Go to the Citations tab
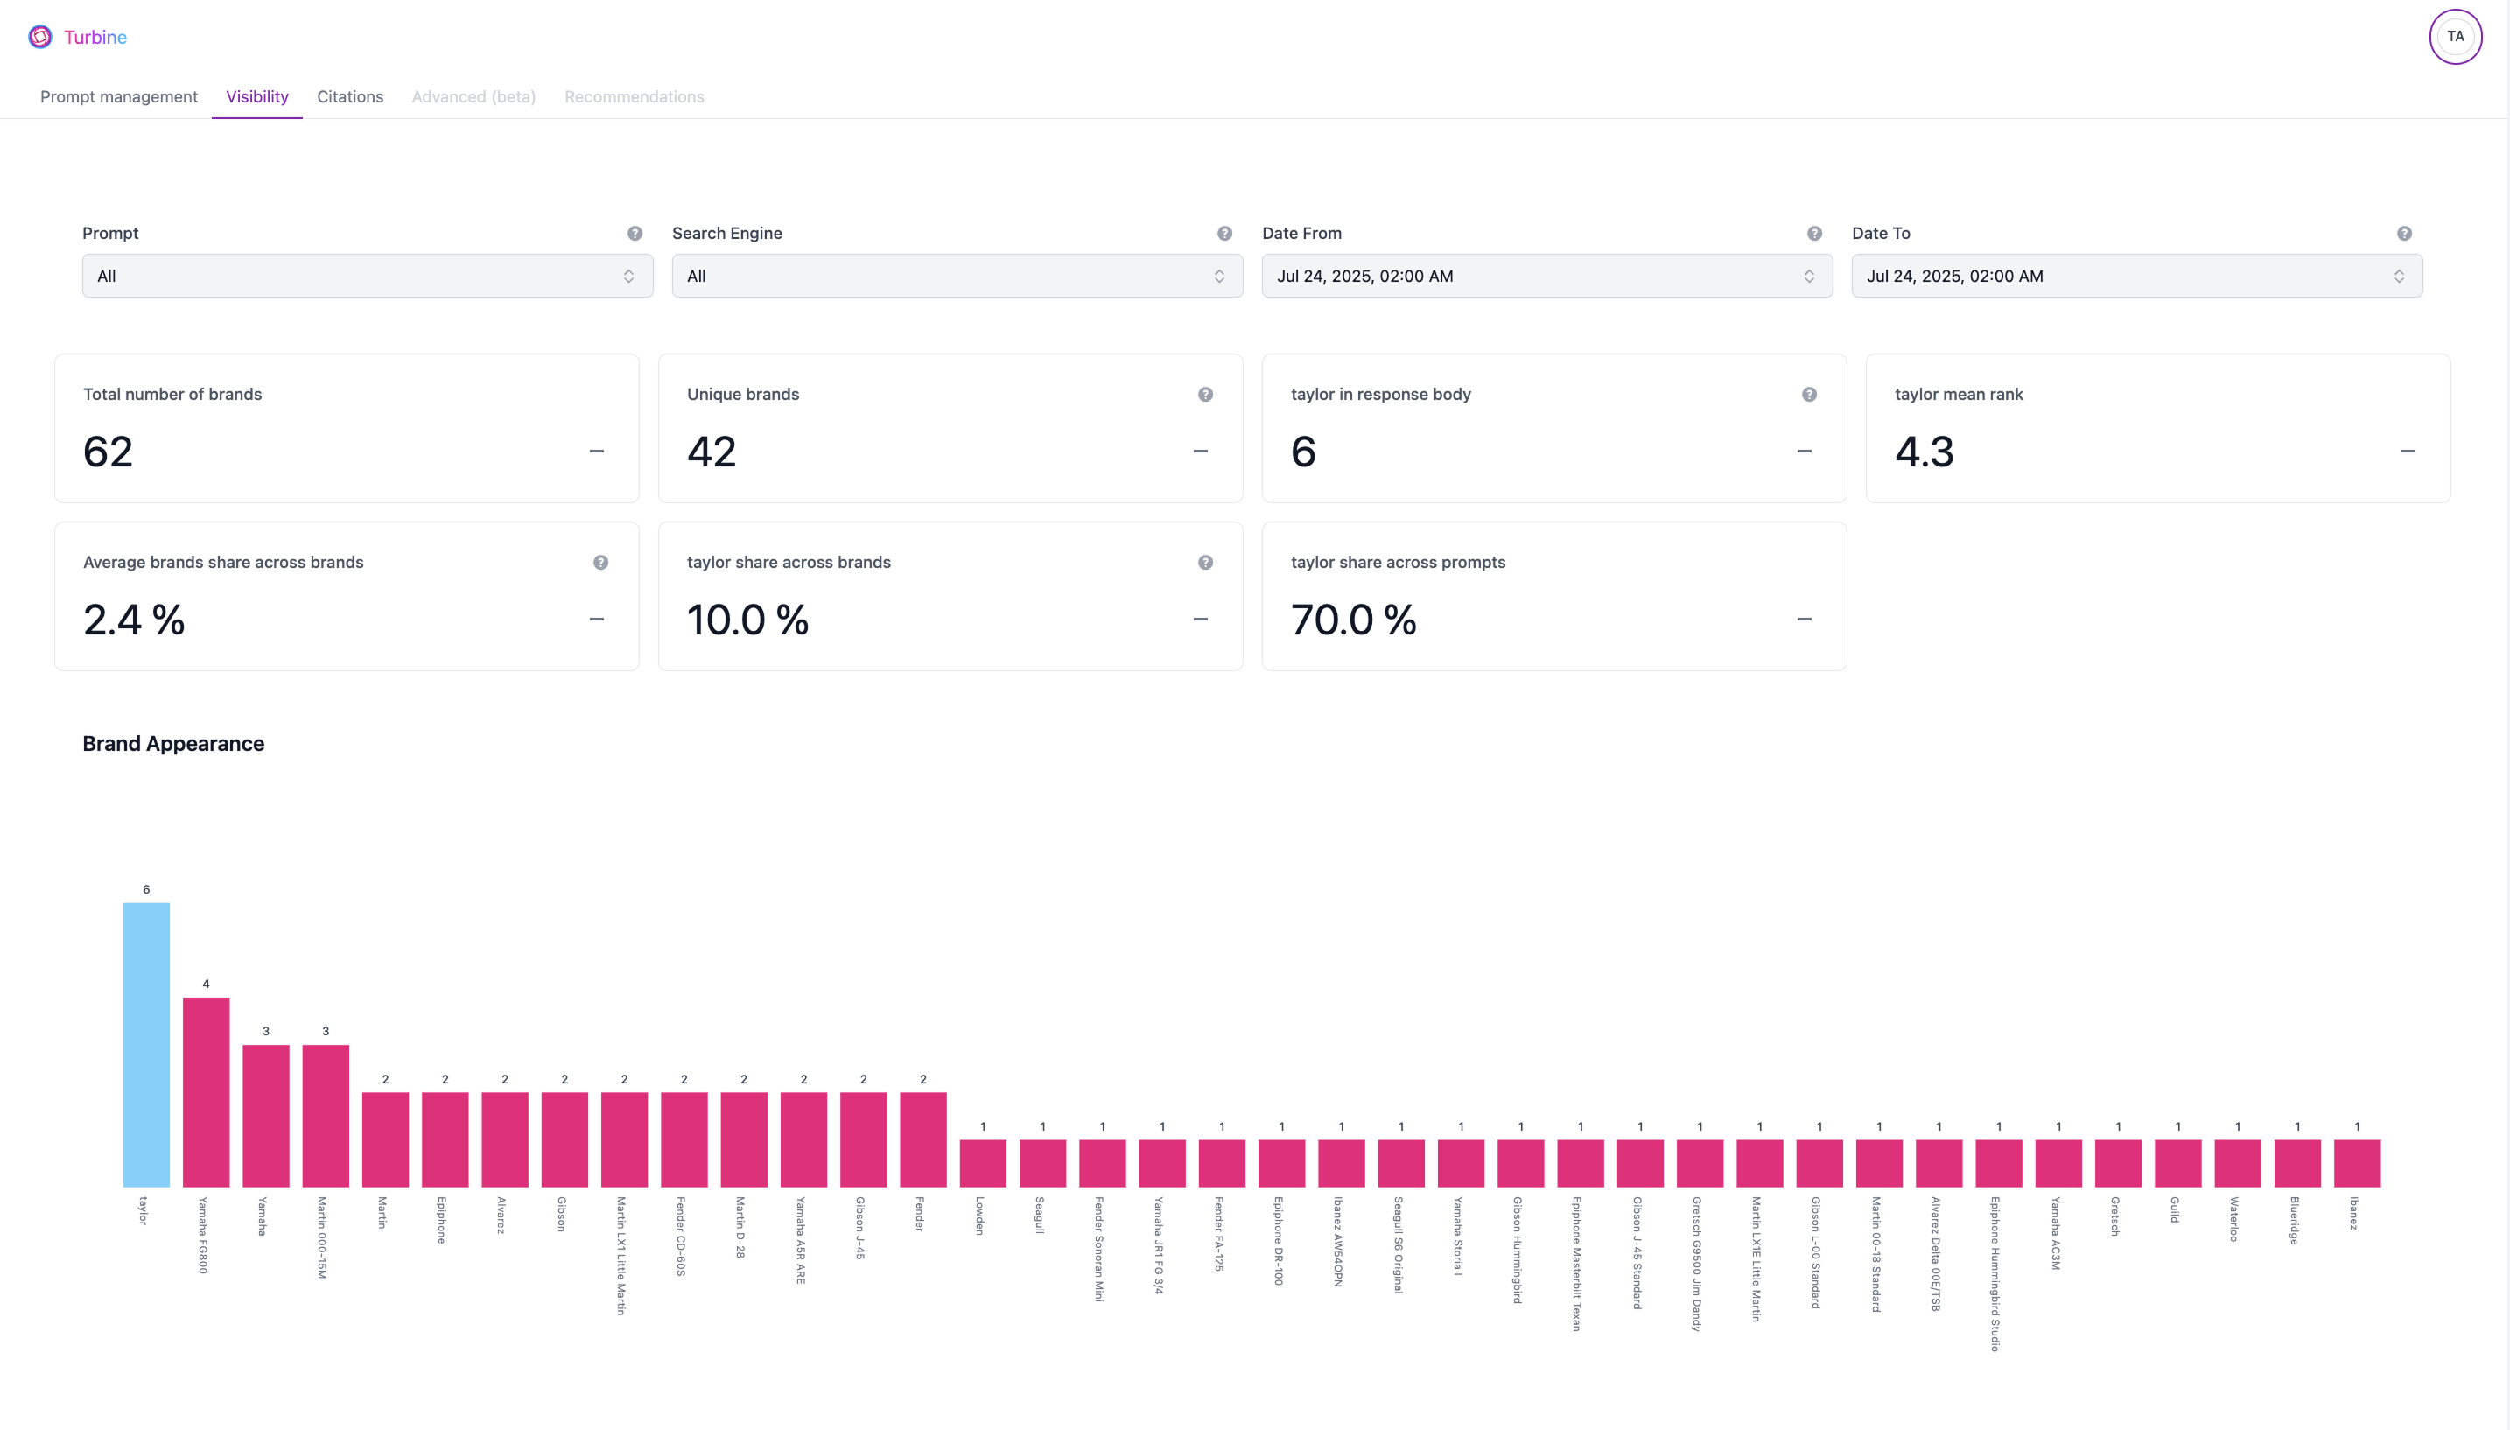The width and height of the screenshot is (2510, 1430). pyautogui.click(x=349, y=96)
